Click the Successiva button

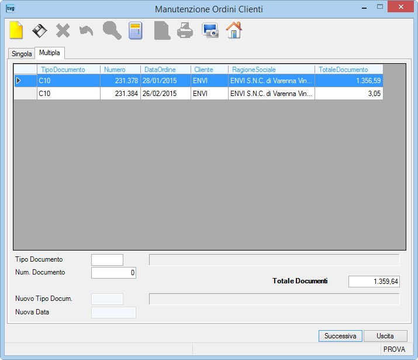click(x=340, y=336)
